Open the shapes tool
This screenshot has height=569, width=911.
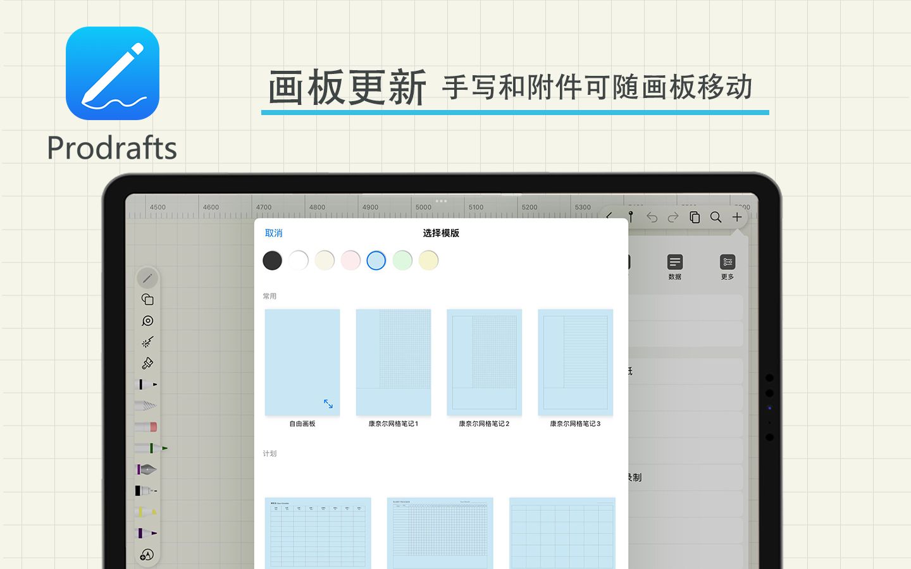[147, 300]
